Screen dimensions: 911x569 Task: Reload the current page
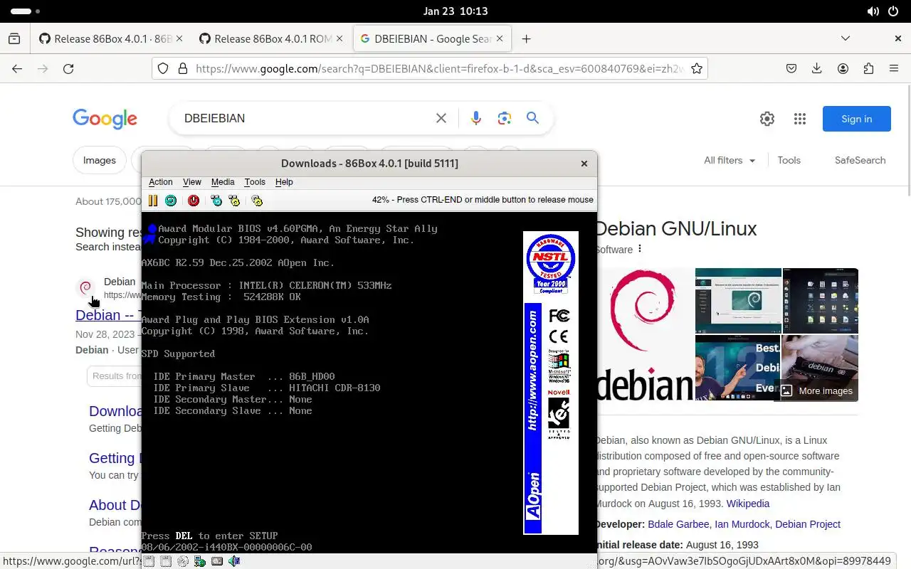coord(68,69)
